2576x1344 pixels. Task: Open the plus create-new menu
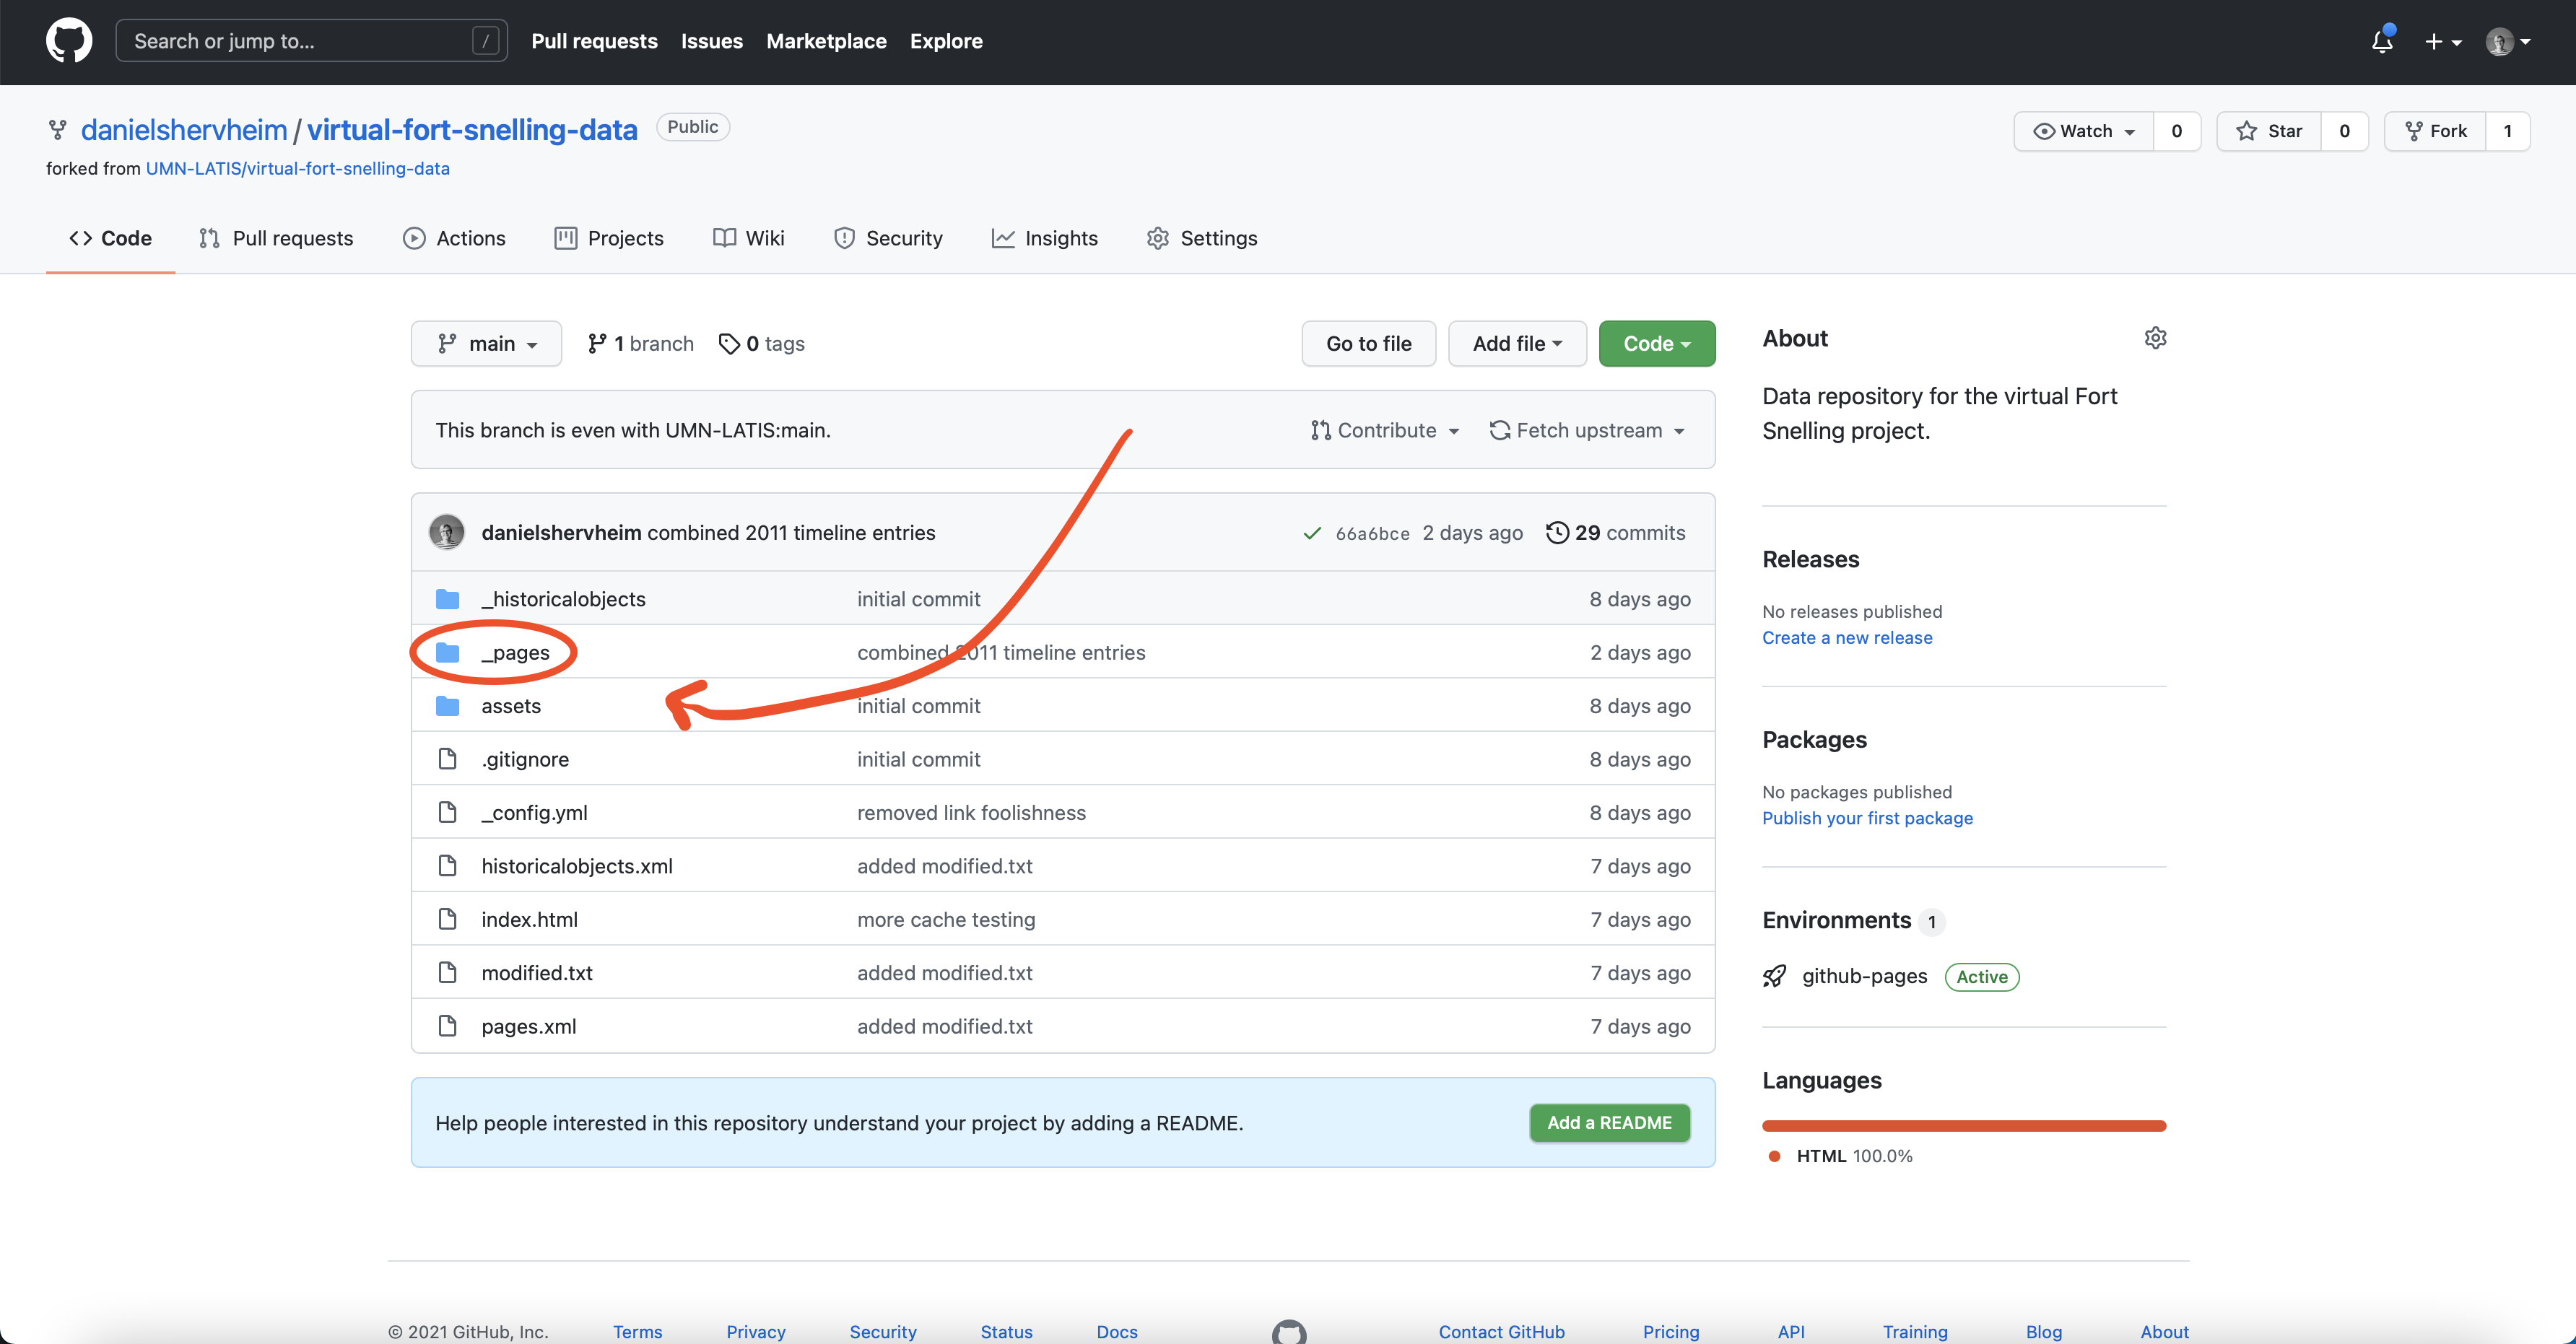(x=2442, y=41)
